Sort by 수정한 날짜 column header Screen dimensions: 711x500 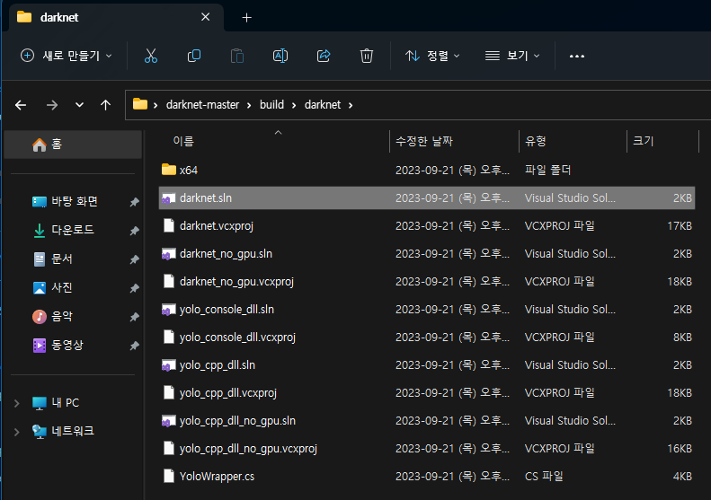[424, 141]
